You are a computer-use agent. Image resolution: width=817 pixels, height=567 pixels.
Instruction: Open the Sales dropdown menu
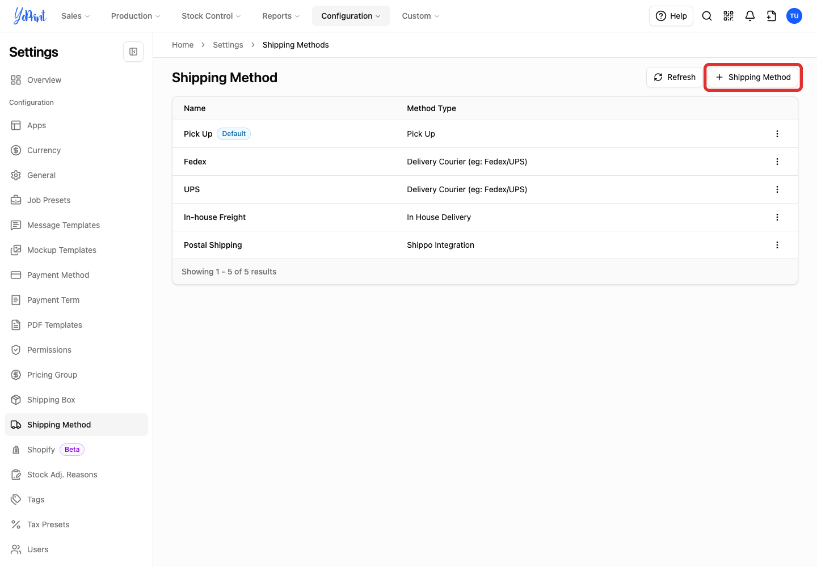point(75,16)
